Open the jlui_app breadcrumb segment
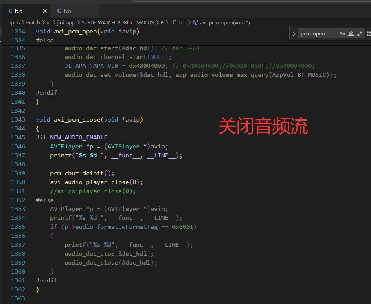The image size is (371, 304). 66,23
